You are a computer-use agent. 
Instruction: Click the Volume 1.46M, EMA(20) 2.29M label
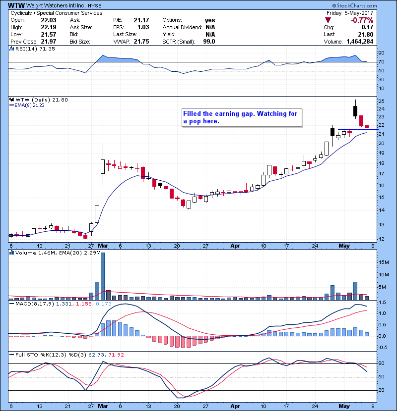pos(58,253)
